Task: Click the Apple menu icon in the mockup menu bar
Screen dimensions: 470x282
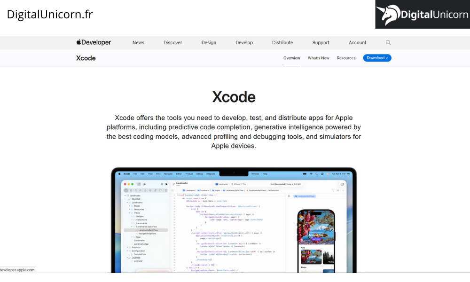Action: point(118,174)
